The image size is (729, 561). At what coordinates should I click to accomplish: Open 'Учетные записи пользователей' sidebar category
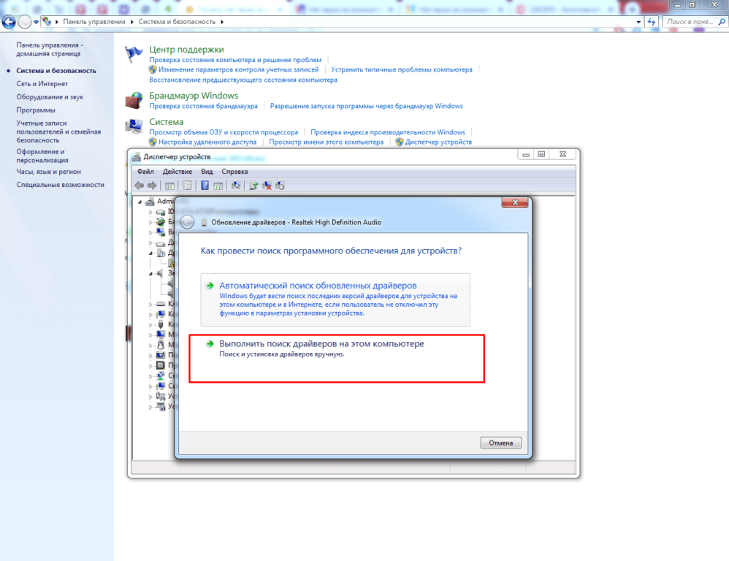(x=58, y=131)
